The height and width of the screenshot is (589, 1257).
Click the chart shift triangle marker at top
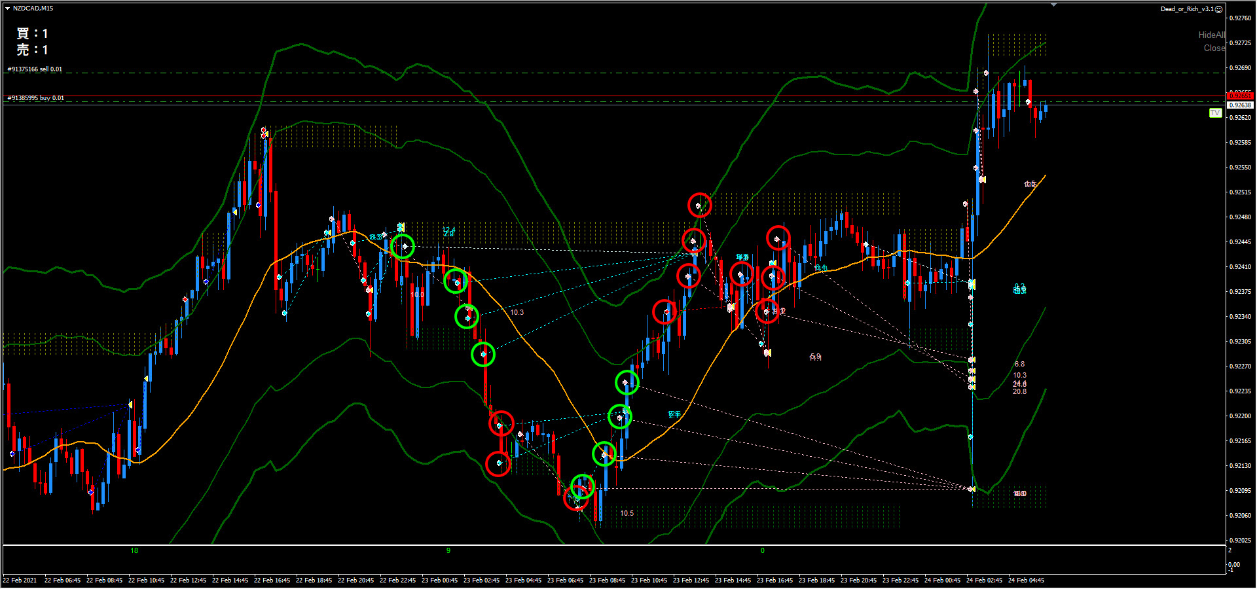pos(1053,5)
